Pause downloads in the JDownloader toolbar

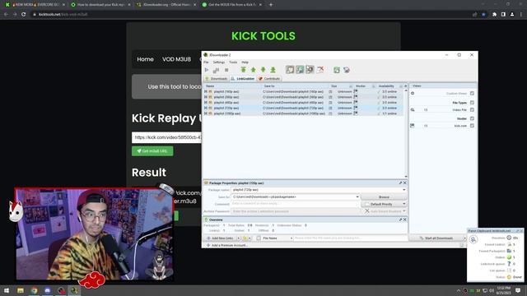pos(216,70)
